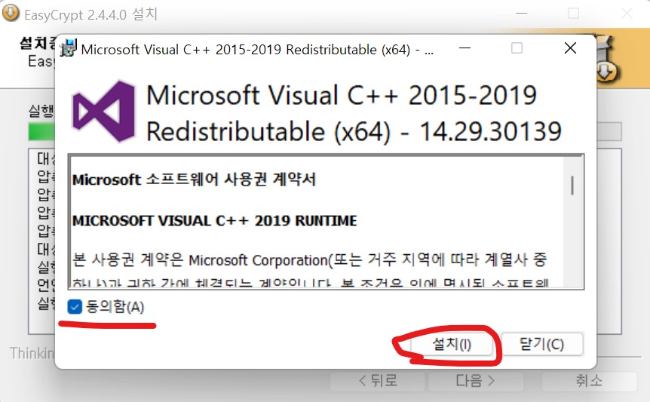Minimize the EasyCrypt installer window
Screen dimensions: 650x402
coord(521,14)
